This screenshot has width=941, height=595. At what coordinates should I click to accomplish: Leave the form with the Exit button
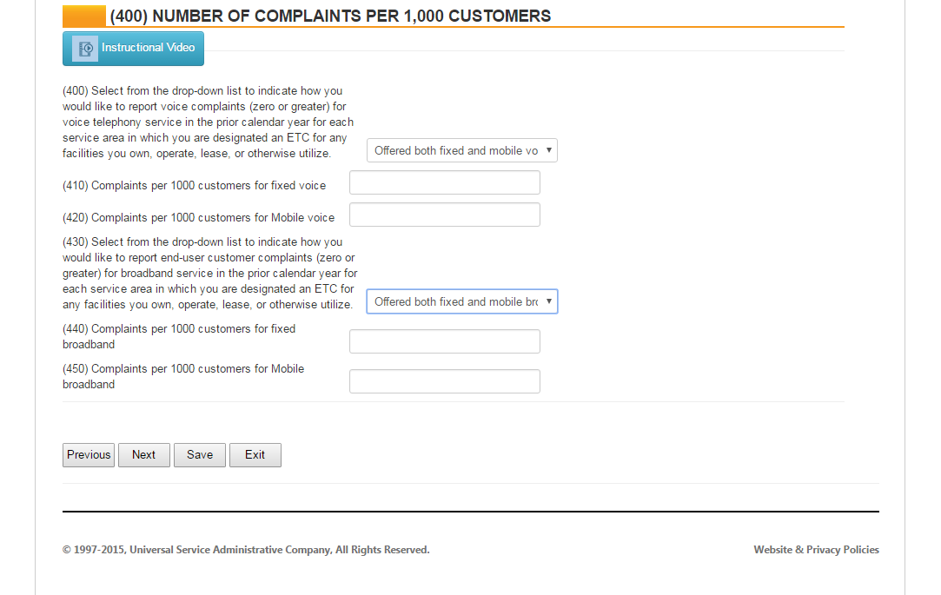pos(255,455)
